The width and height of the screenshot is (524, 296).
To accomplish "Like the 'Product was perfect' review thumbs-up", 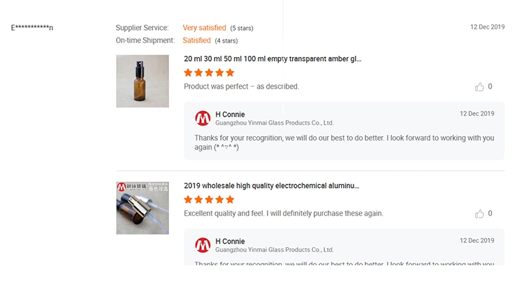I will [479, 87].
